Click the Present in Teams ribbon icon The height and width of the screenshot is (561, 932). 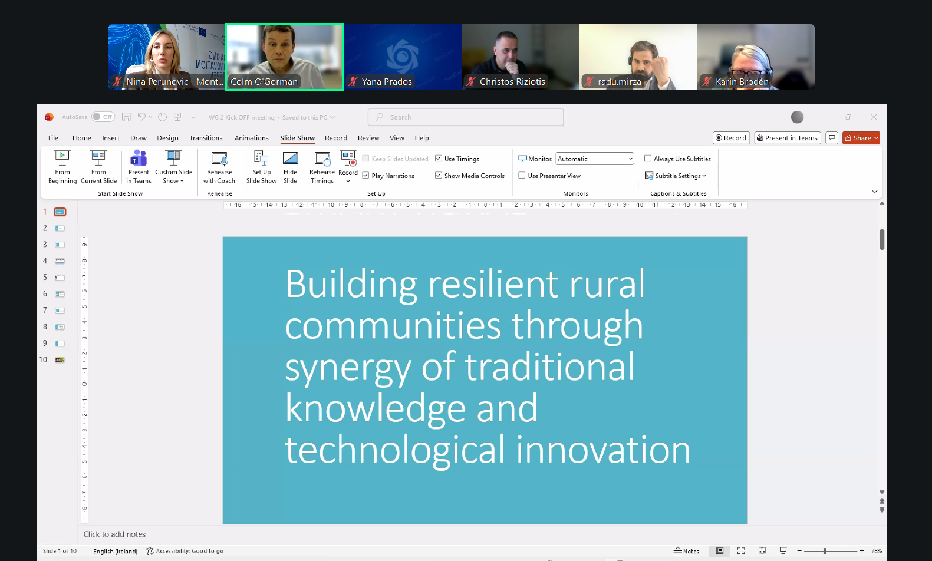click(139, 166)
